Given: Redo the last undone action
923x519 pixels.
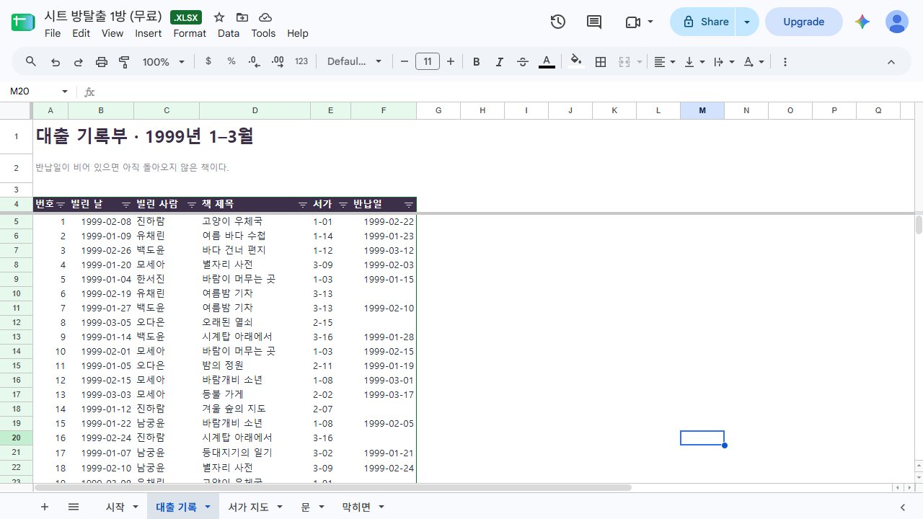Looking at the screenshot, I should (78, 62).
